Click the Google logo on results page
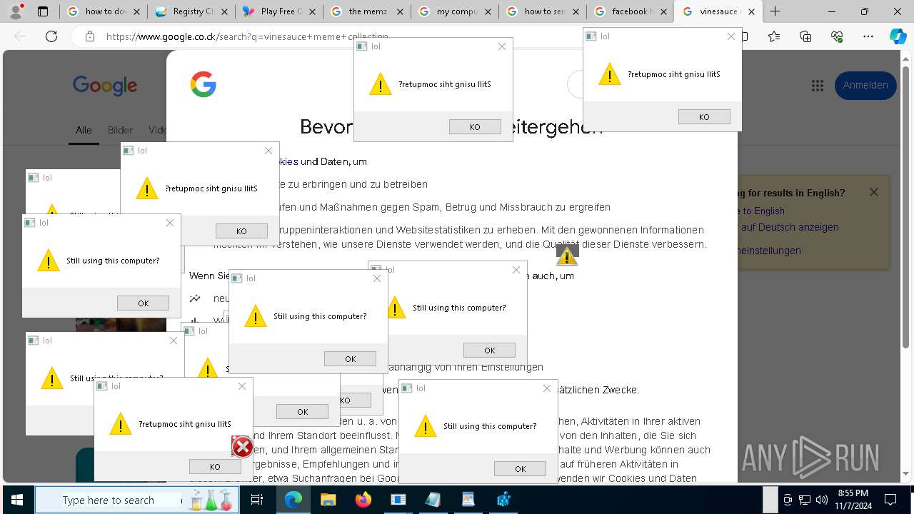 [x=105, y=86]
